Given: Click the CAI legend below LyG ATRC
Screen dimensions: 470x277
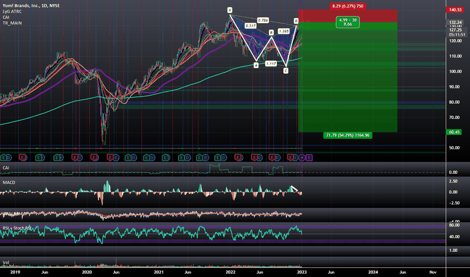Looking at the screenshot, I should (x=6, y=17).
